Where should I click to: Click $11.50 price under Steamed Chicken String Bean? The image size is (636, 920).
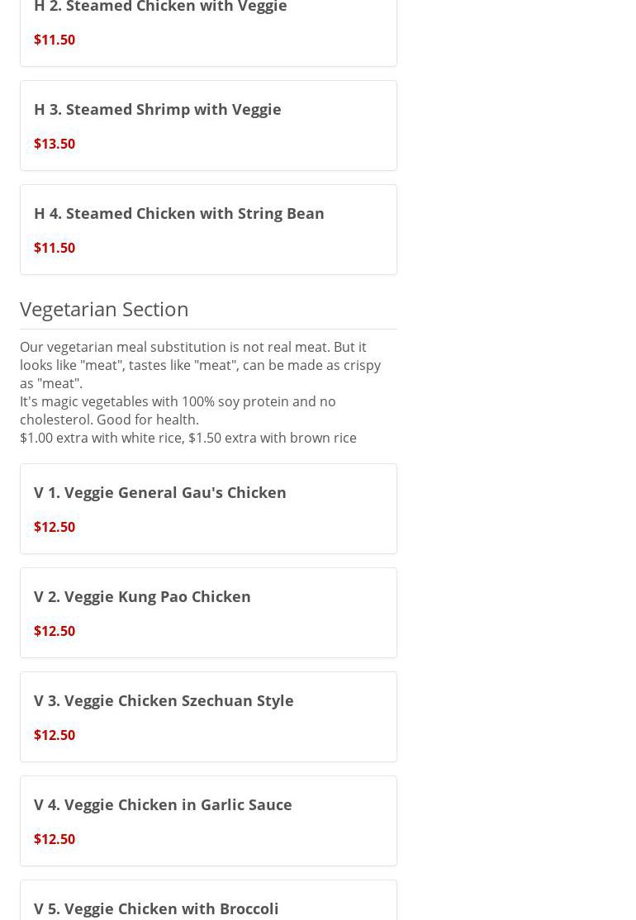55,248
